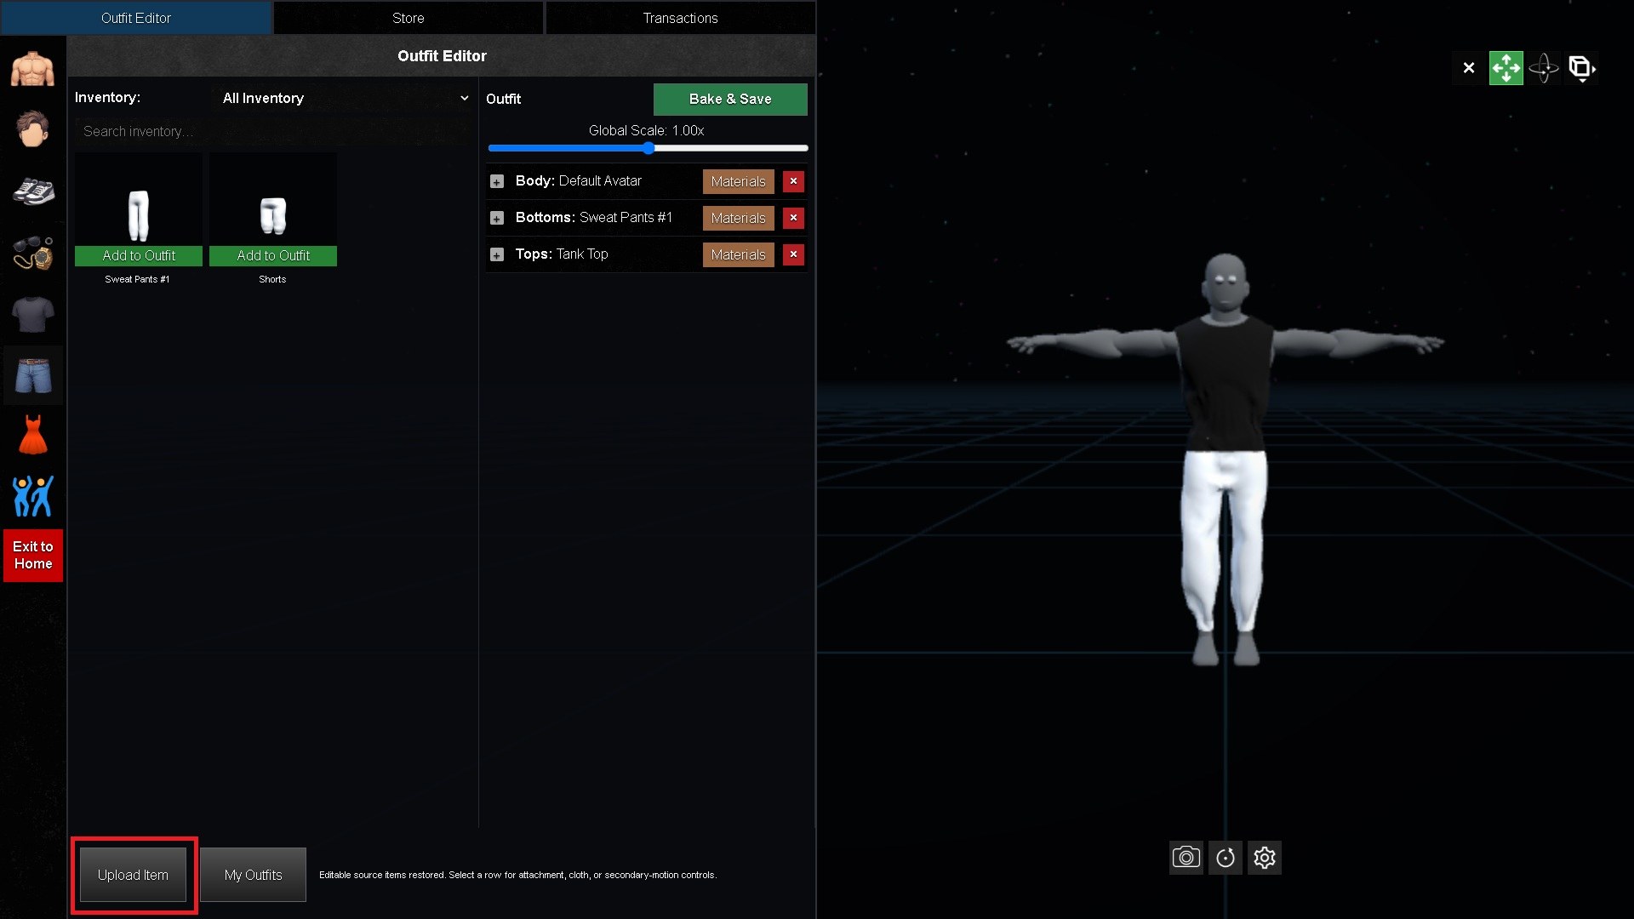Open Materials for Body row
Image resolution: width=1634 pixels, height=919 pixels.
pos(738,181)
